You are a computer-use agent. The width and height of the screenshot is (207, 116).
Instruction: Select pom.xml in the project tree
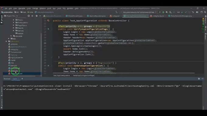pyautogui.click(x=14, y=65)
